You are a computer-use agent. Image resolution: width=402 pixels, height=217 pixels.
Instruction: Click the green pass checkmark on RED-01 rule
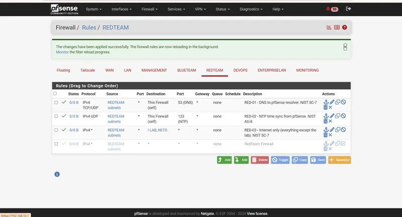tap(64, 102)
